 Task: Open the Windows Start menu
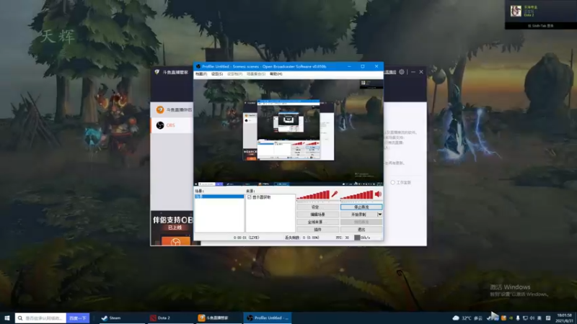tap(7, 318)
